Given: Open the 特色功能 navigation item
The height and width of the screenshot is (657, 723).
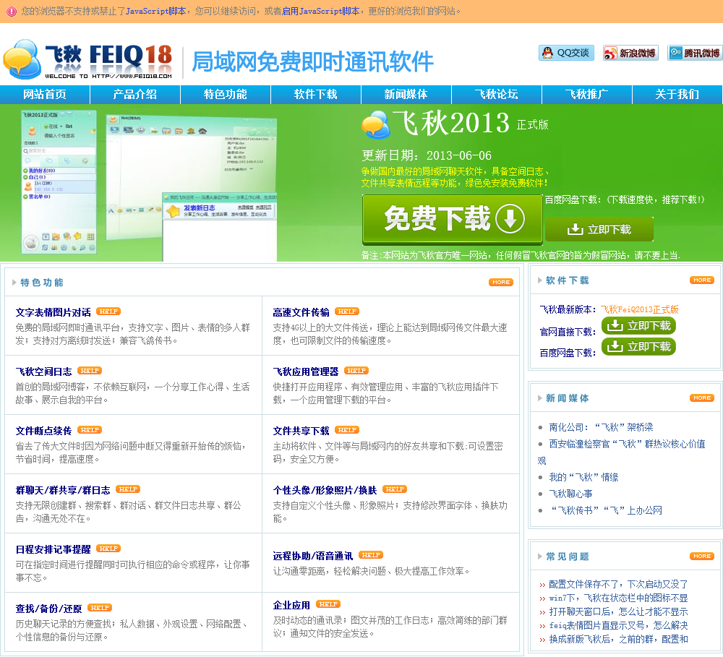Looking at the screenshot, I should click(x=226, y=95).
